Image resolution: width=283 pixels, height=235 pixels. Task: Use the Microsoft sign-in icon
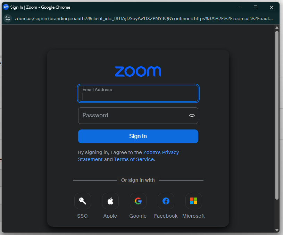click(194, 201)
